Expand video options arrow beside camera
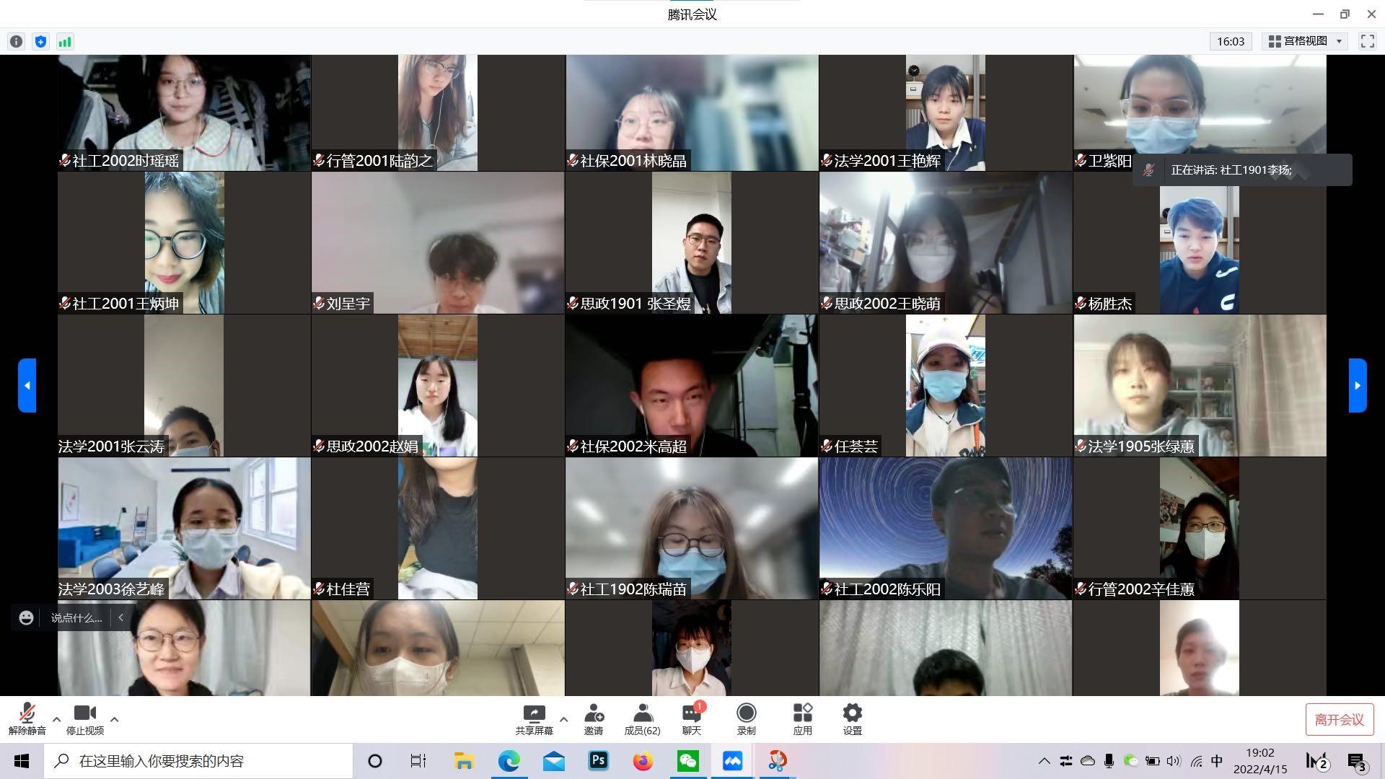The height and width of the screenshot is (779, 1385). (114, 719)
